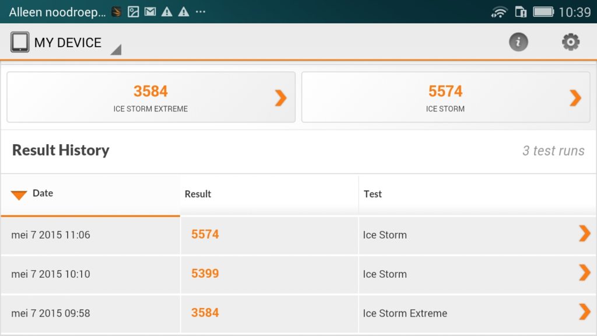
Task: Tap the battery status icon
Action: pos(543,12)
